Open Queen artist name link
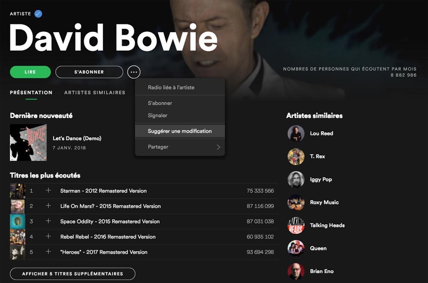This screenshot has width=428, height=283. (x=318, y=248)
